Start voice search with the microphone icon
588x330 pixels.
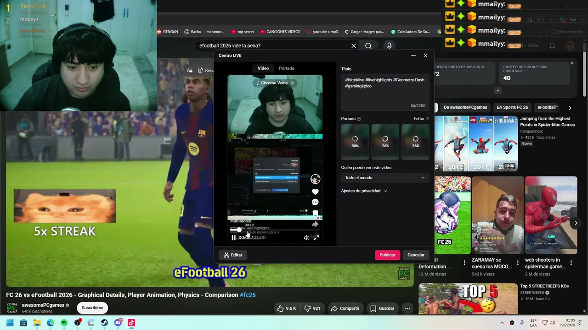click(x=389, y=46)
